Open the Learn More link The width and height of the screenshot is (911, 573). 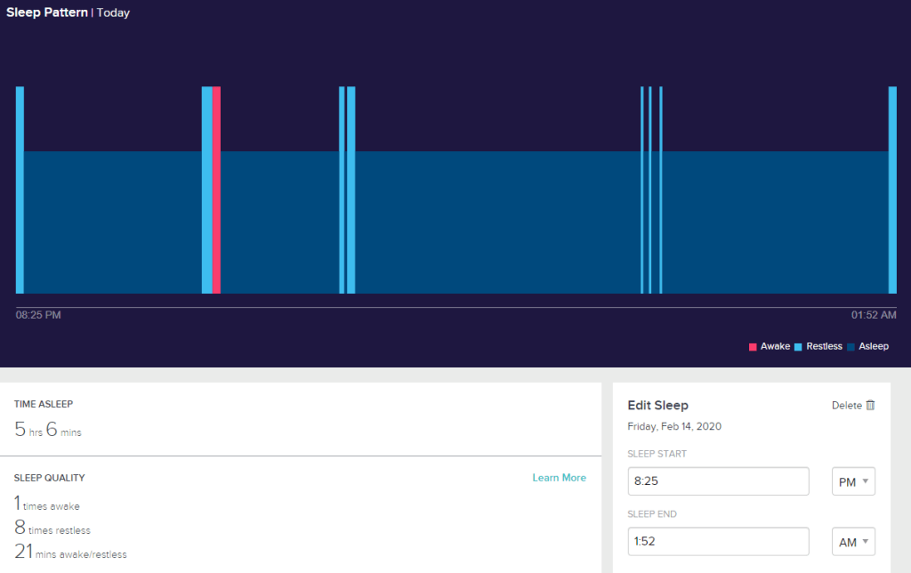[x=559, y=478]
